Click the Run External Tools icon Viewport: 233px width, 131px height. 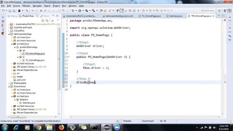[x=93, y=11]
